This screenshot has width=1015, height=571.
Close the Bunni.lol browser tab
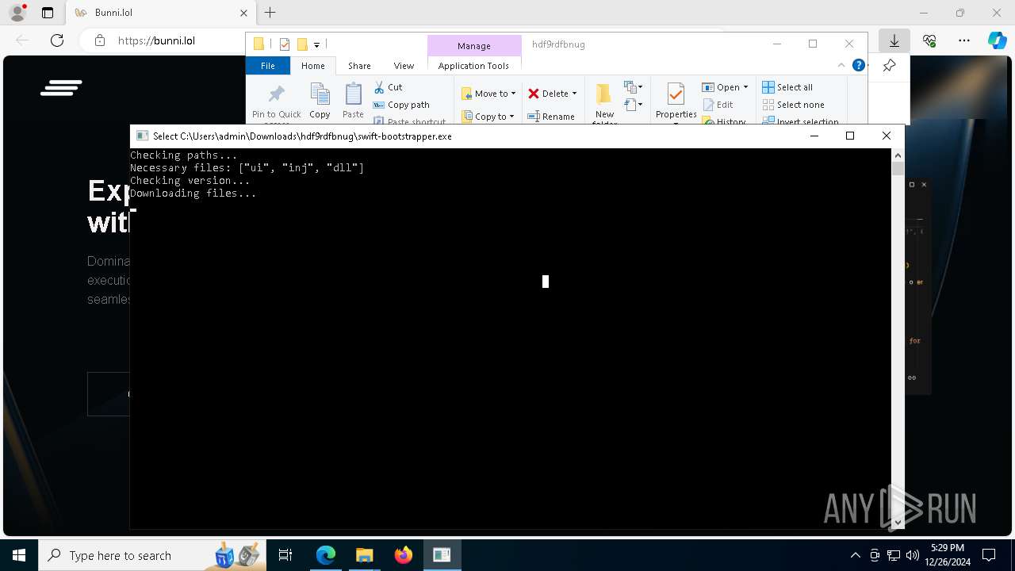coord(243,13)
